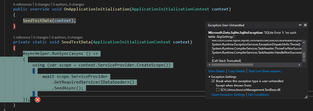This screenshot has height=111, width=313.
Task: Start Live Share session from popup
Action: 265,71
